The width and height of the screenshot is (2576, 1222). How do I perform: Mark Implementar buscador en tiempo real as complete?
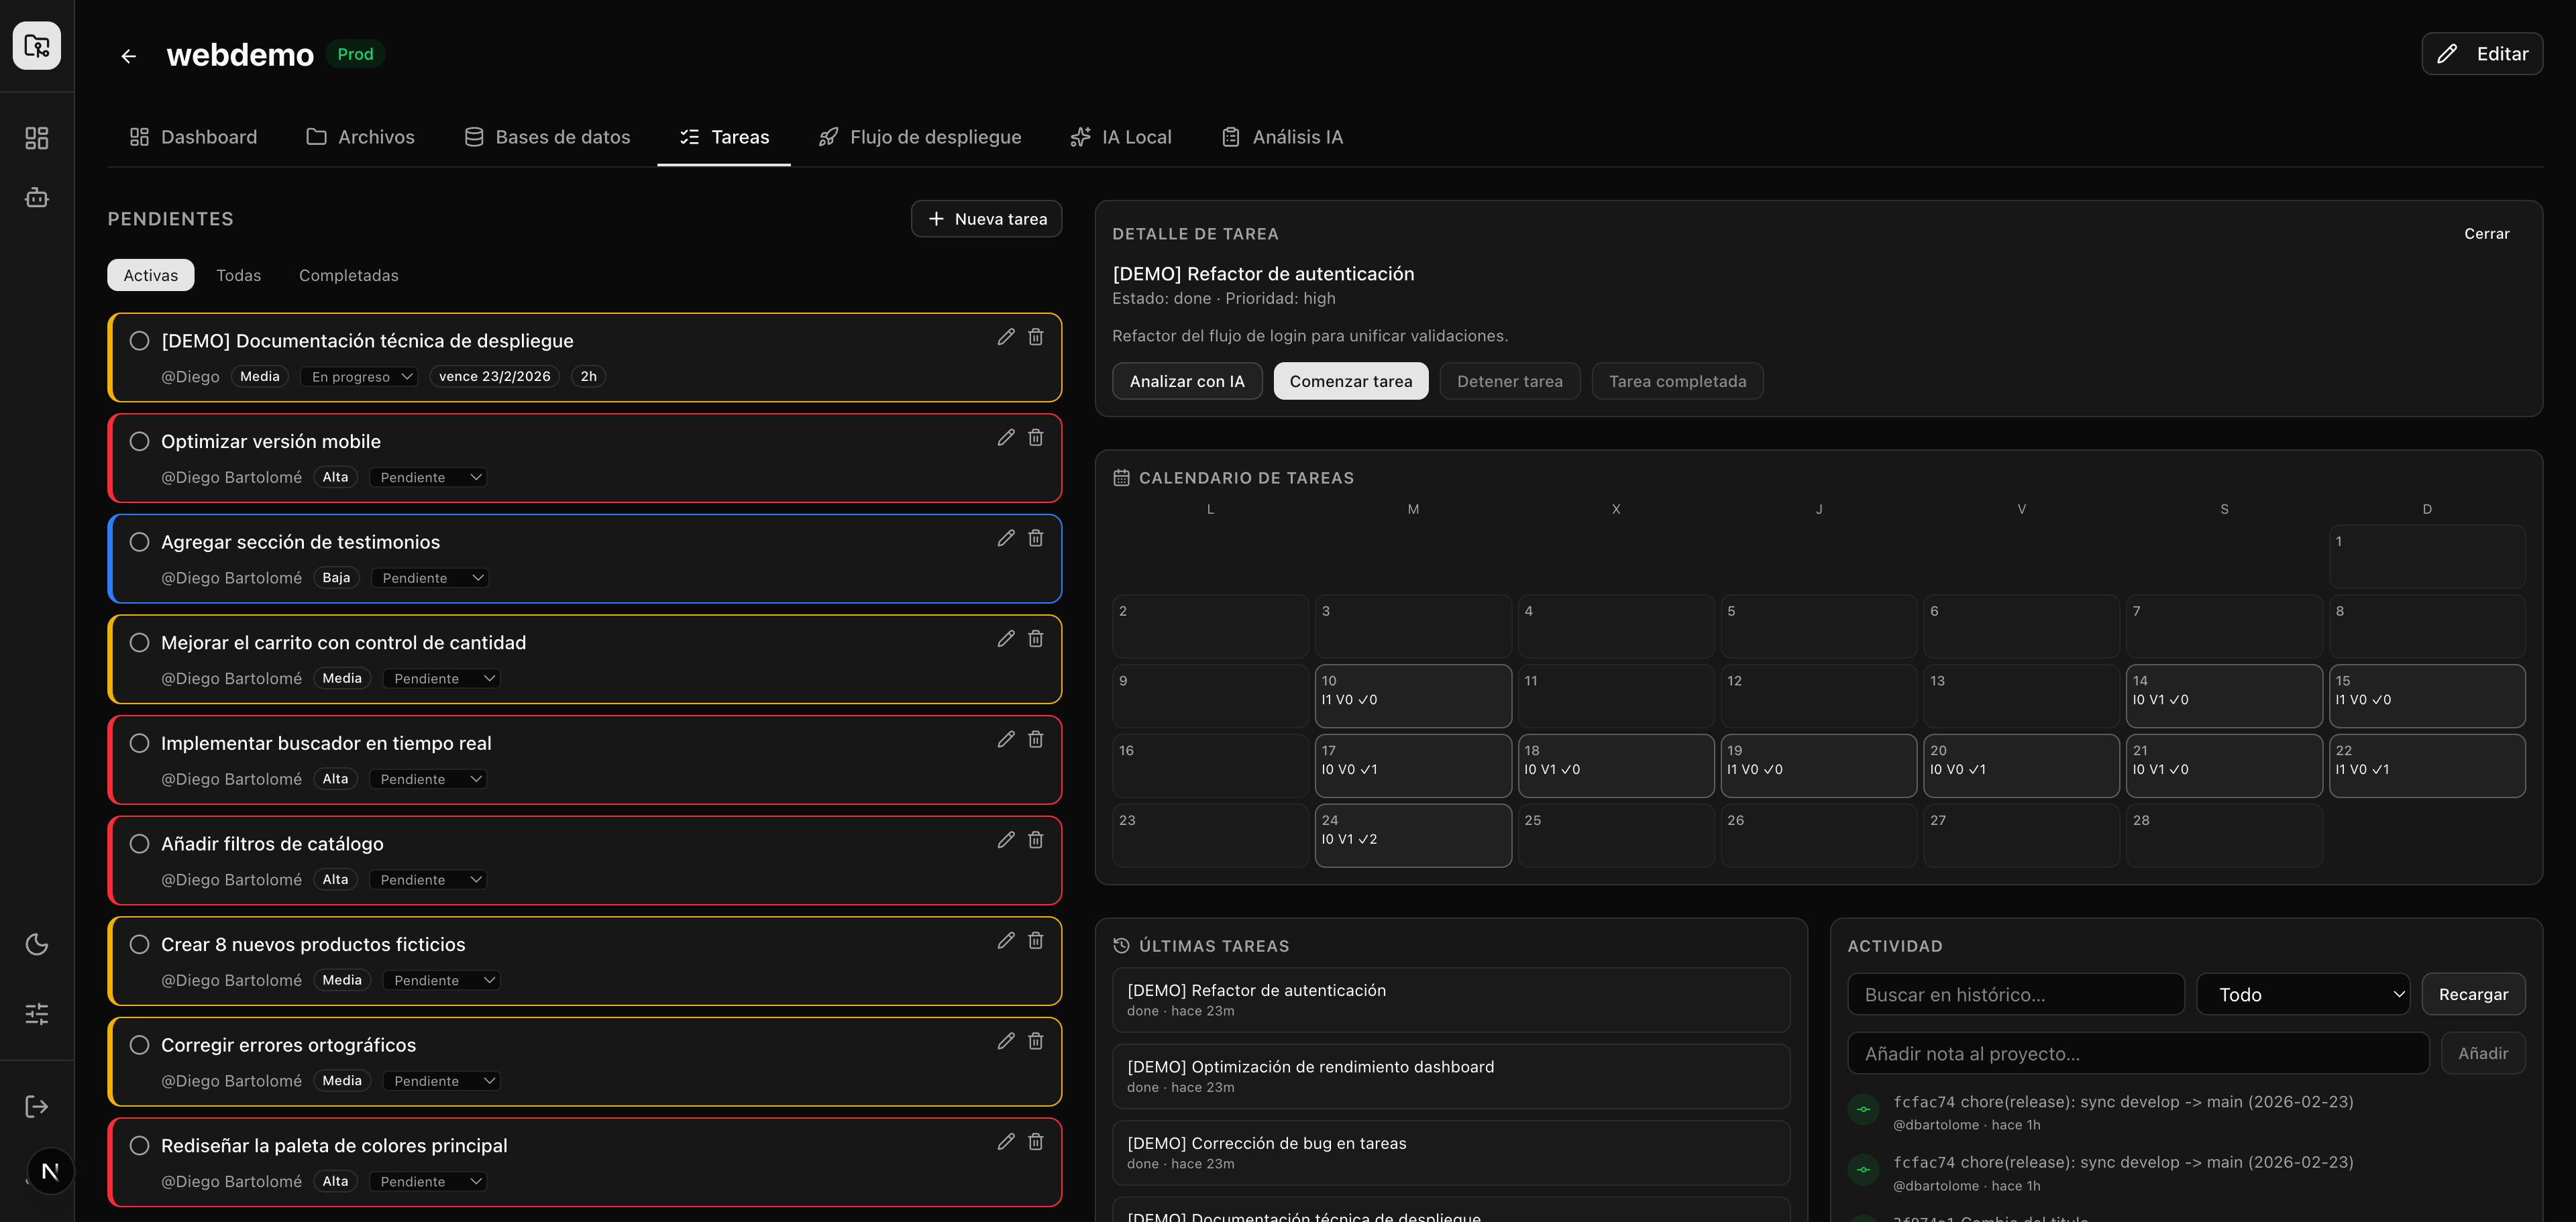coord(140,743)
